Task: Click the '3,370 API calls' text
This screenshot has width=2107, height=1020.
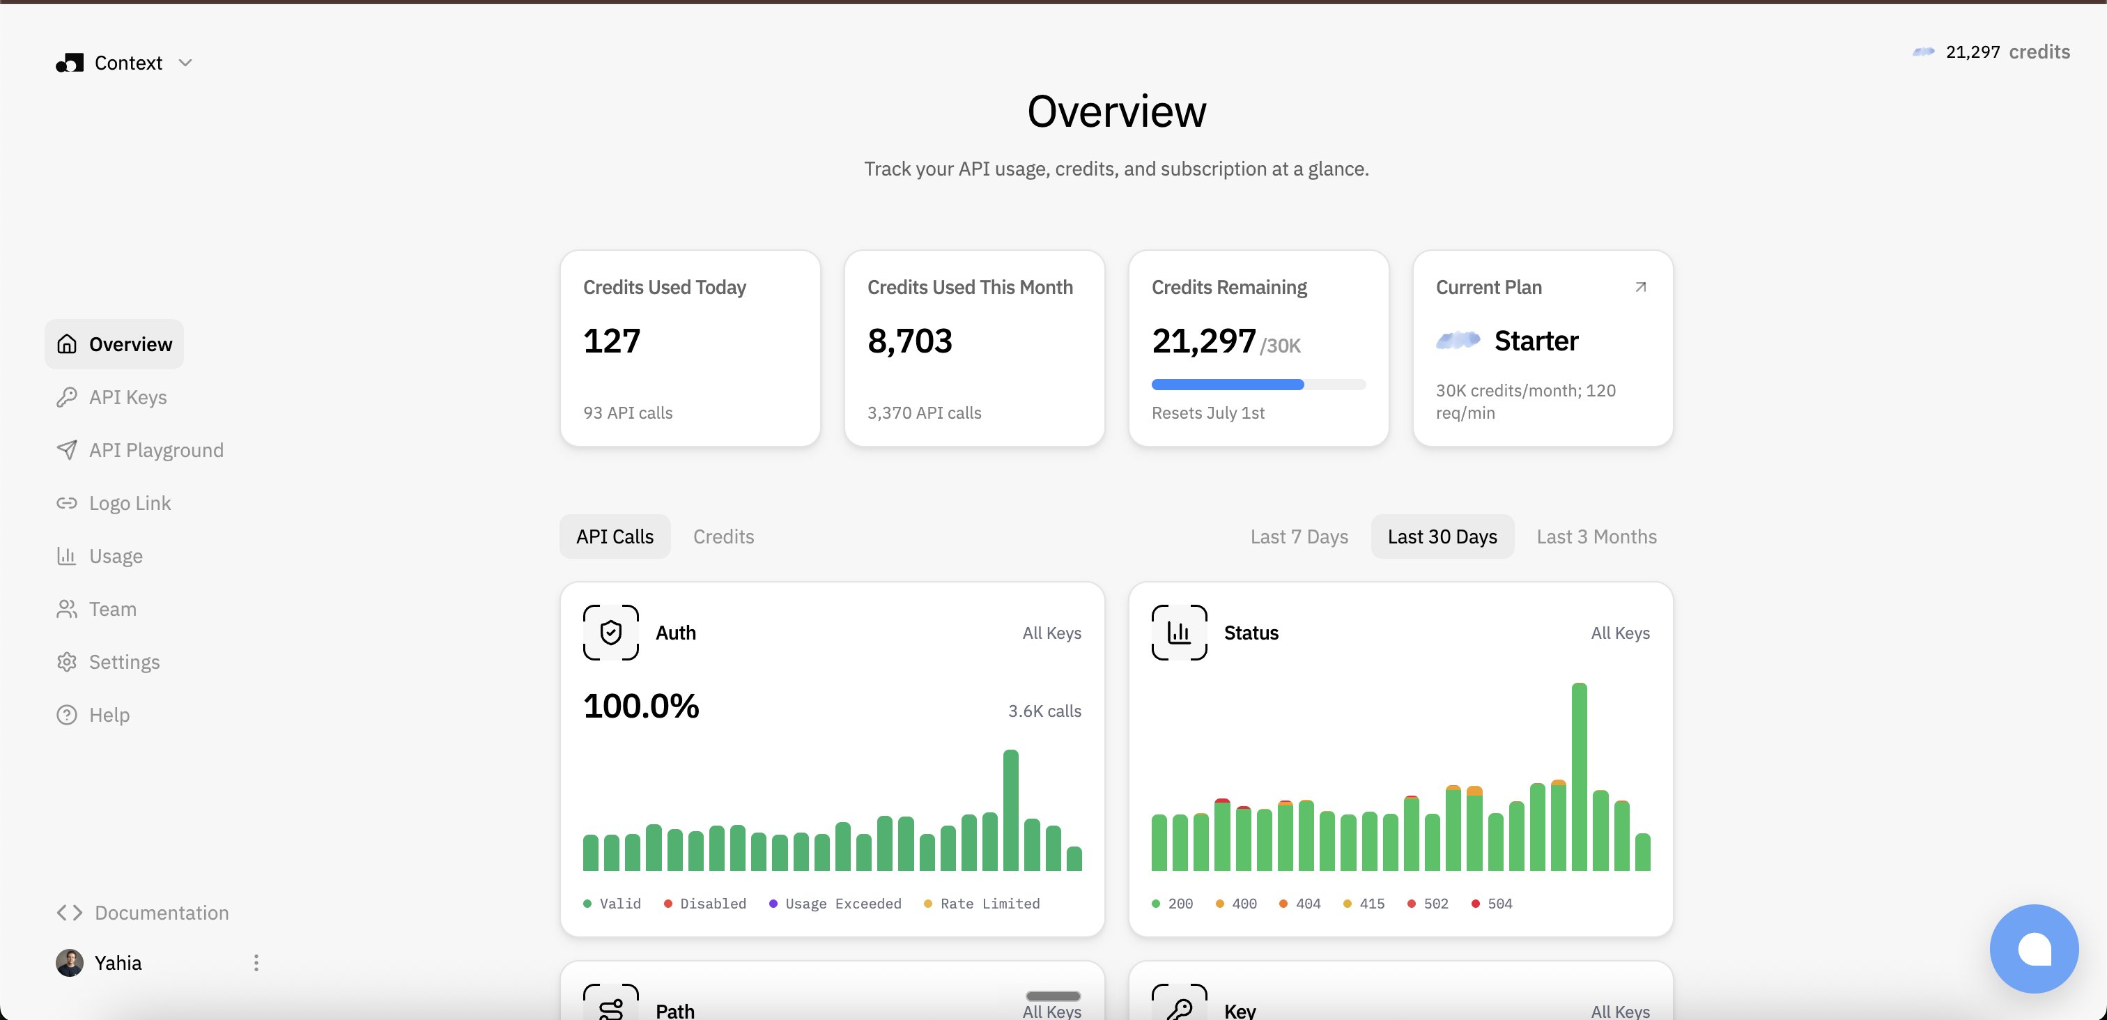Action: tap(925, 413)
